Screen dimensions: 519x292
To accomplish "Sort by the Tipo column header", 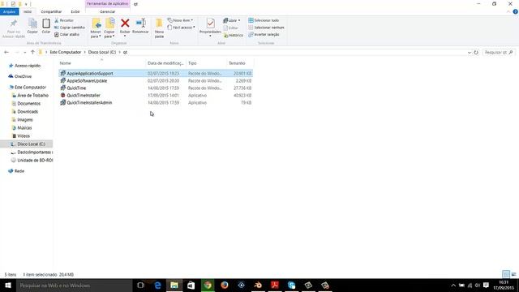I will 206,63.
